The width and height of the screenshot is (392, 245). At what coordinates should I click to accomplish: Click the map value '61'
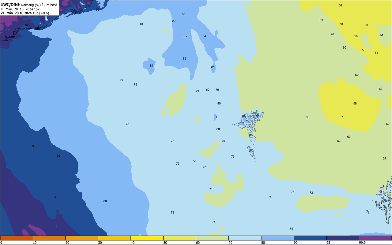[382, 35]
